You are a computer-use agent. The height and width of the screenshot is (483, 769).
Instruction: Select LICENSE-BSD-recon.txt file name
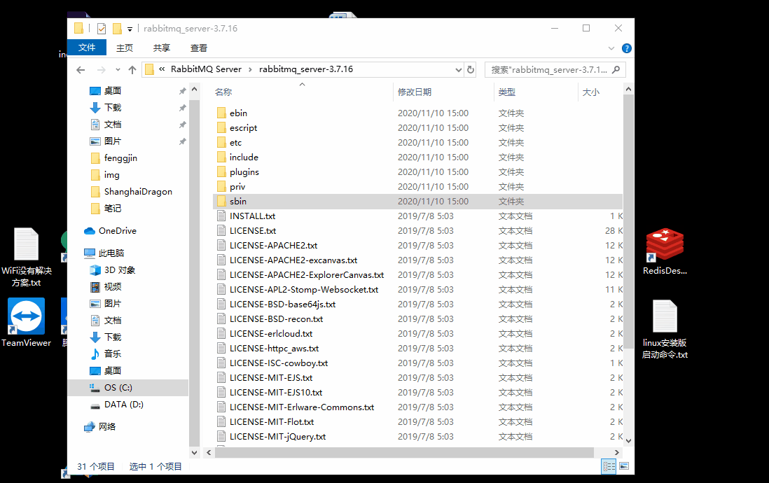coord(276,318)
